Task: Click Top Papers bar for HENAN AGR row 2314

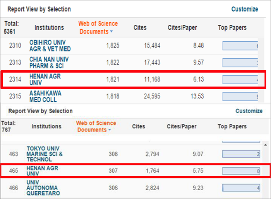Action: coord(240,80)
